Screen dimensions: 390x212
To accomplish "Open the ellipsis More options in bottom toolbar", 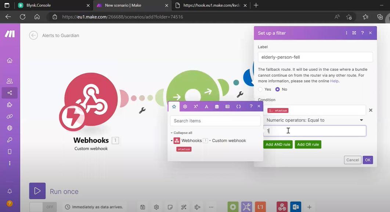I will click(211, 207).
